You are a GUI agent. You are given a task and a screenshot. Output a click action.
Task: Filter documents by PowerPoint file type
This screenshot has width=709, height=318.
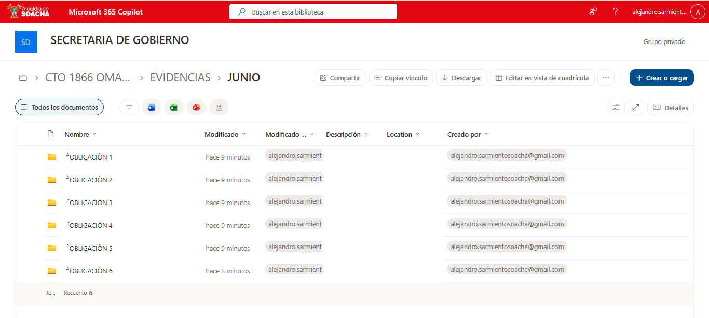196,107
